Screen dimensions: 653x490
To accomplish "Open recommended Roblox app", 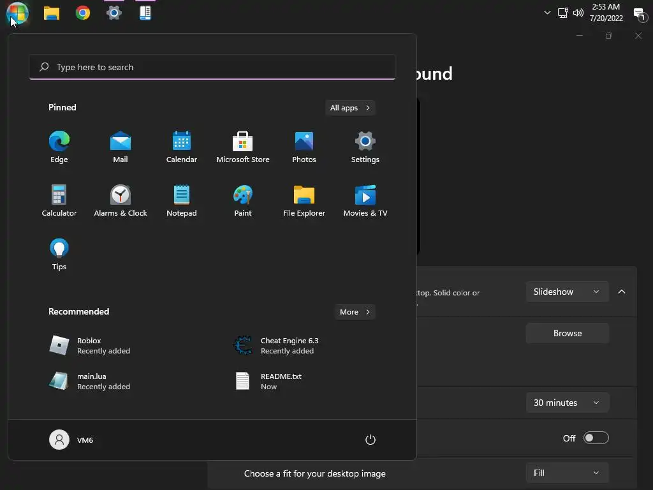I will [x=89, y=345].
